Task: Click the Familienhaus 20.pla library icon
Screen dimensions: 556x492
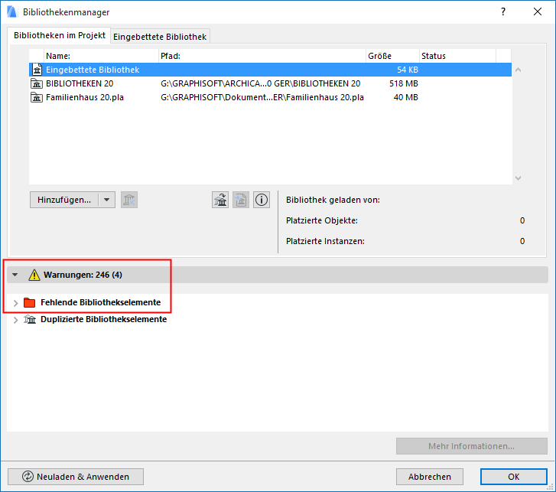Action: click(37, 97)
